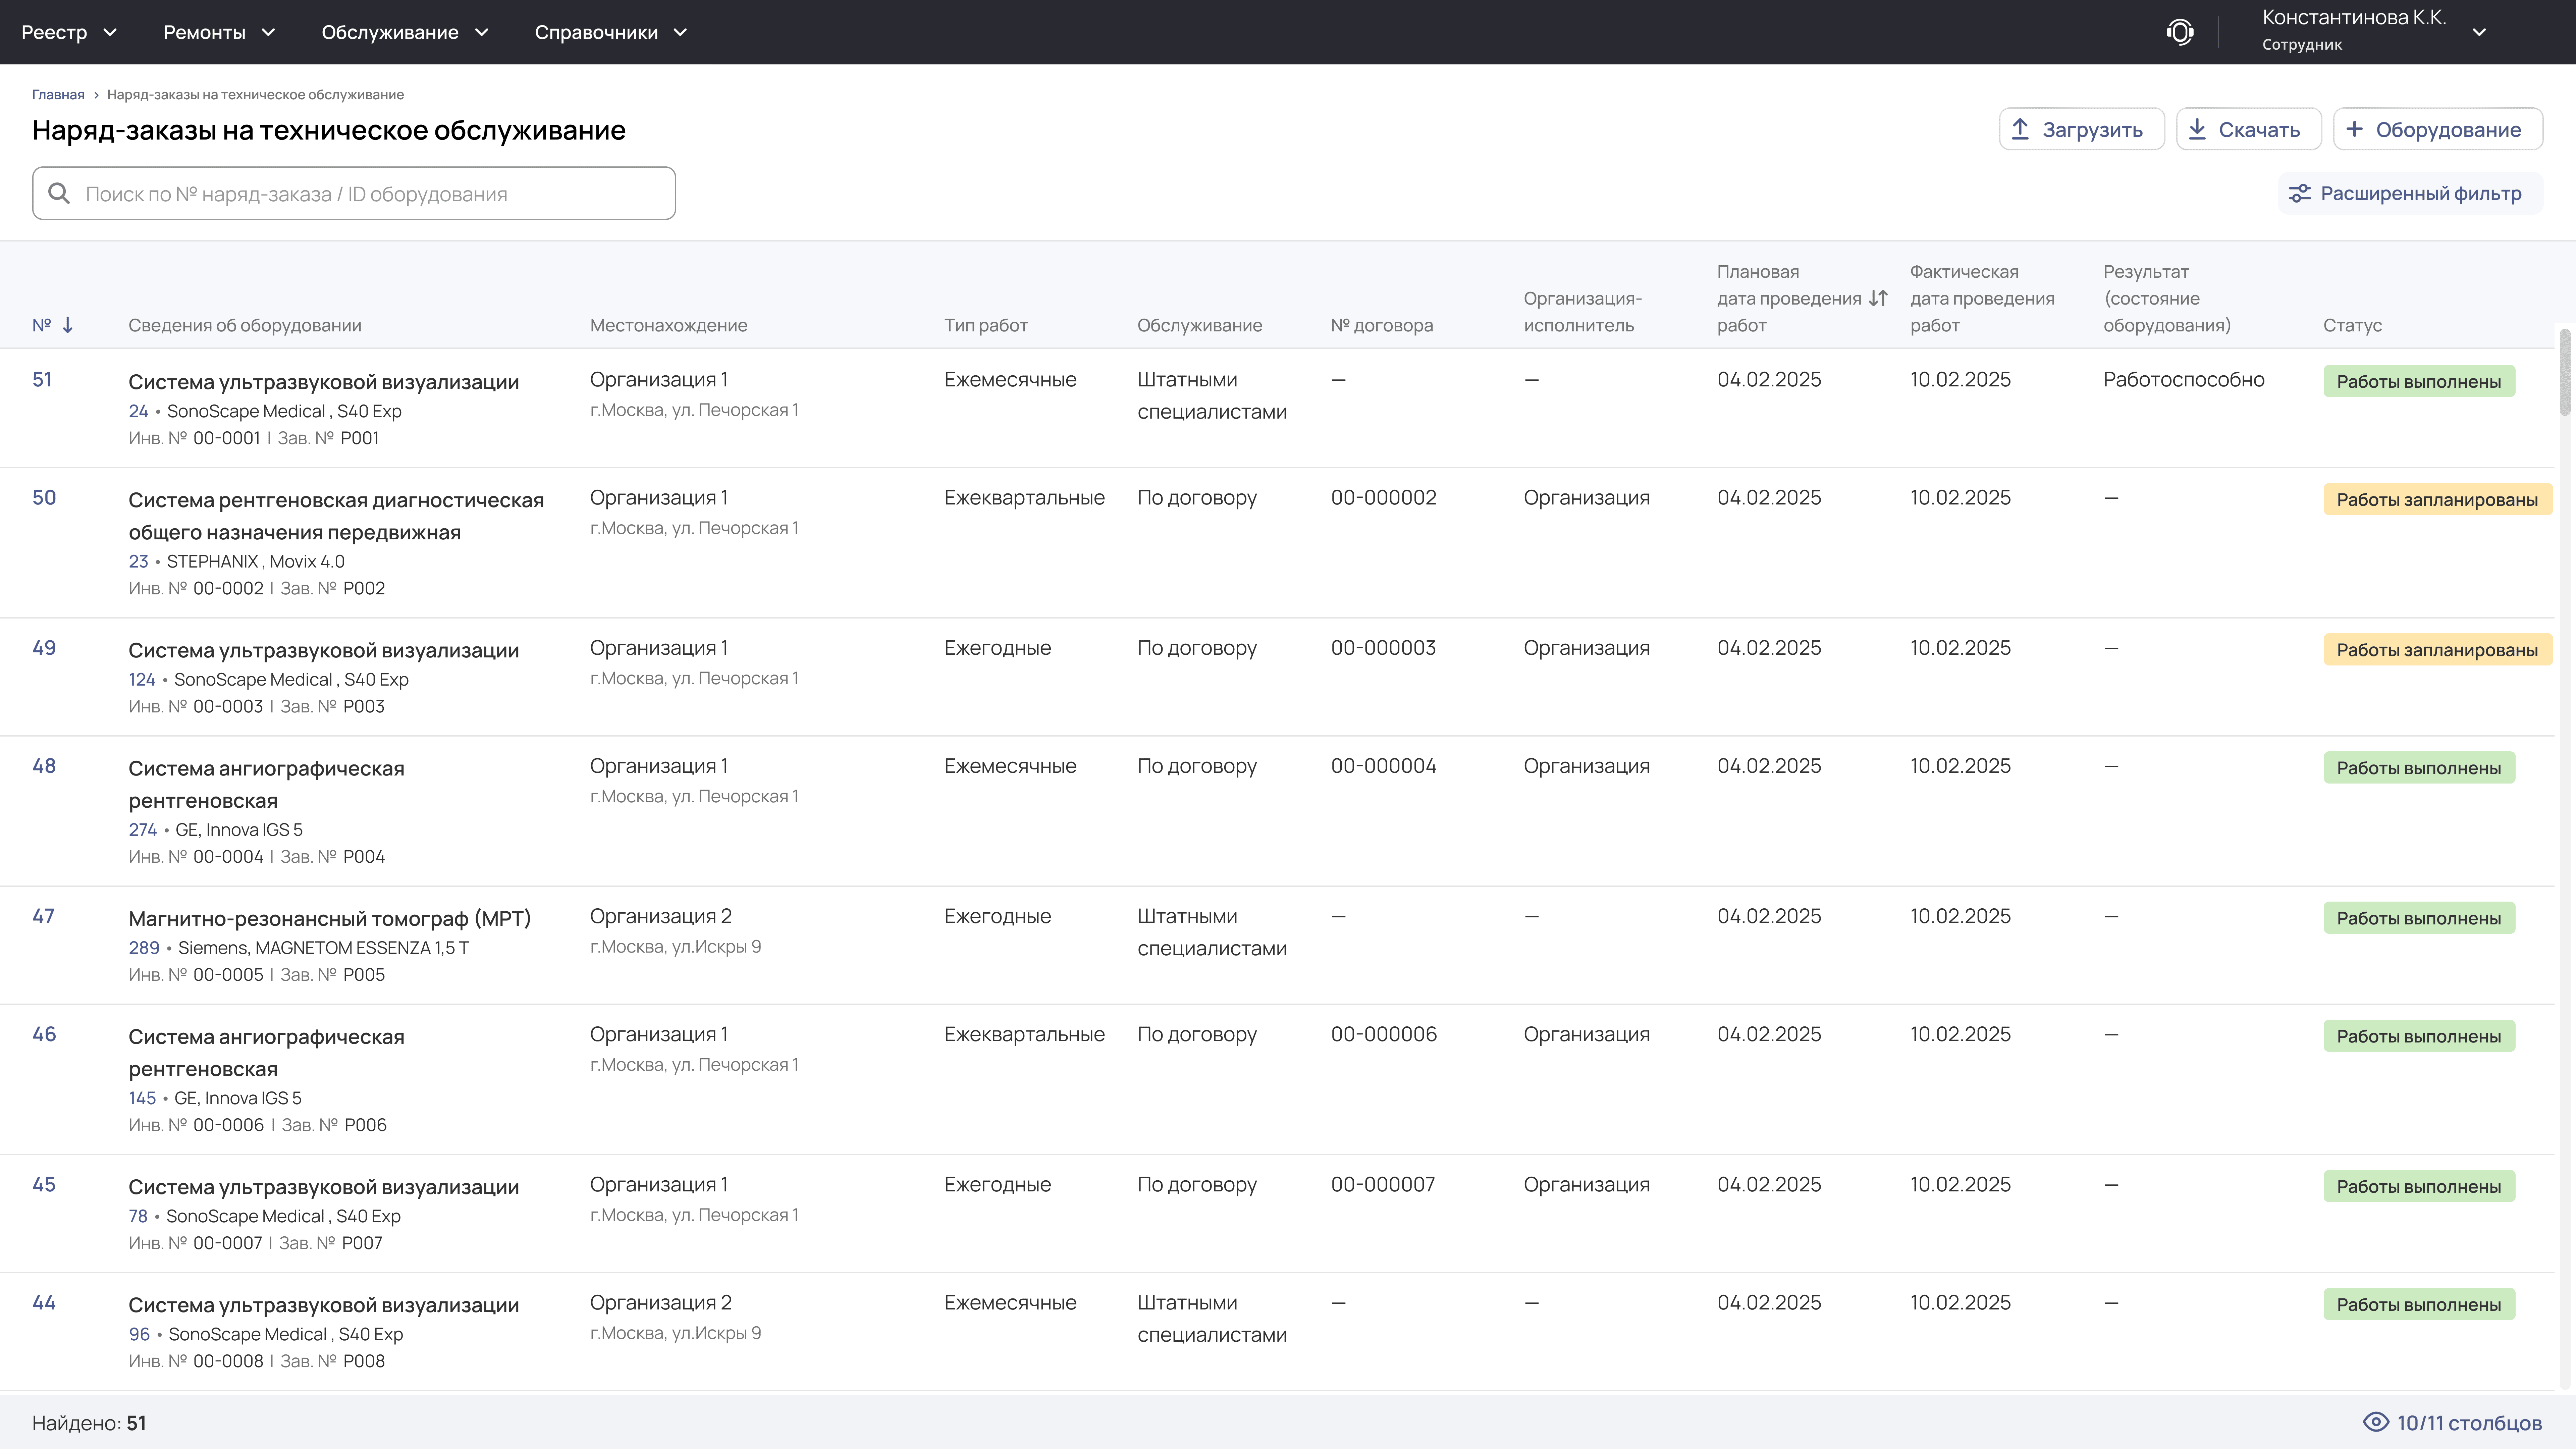The width and height of the screenshot is (2576, 1449).
Task: Click the download arrow icon in Скачать
Action: (2197, 129)
